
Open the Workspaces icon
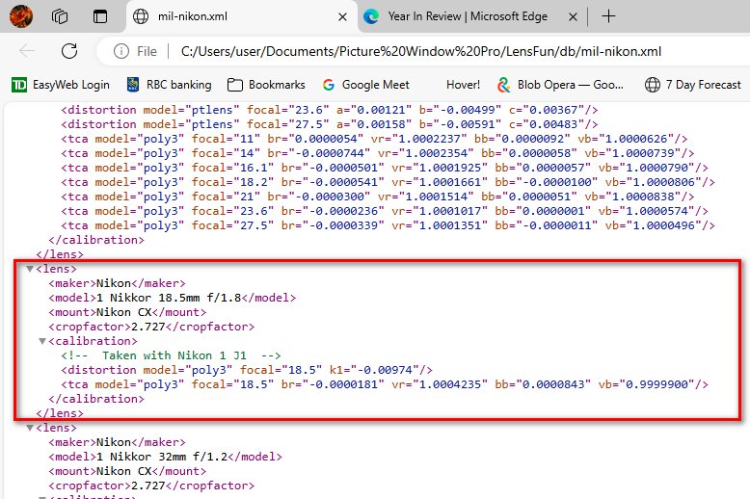(60, 16)
